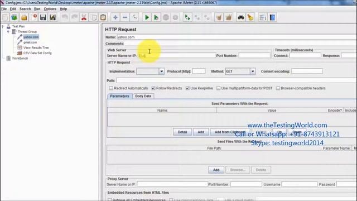The width and height of the screenshot is (357, 201).
Task: Cut the selection with the scissors icon
Action: click(84, 17)
